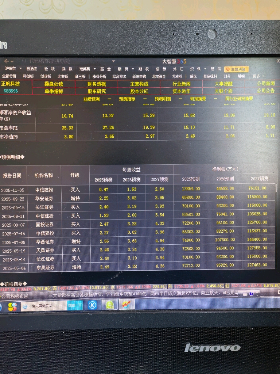Open the 沪深京 market menu
Viewport: 280px width, 374px height.
click(x=11, y=68)
